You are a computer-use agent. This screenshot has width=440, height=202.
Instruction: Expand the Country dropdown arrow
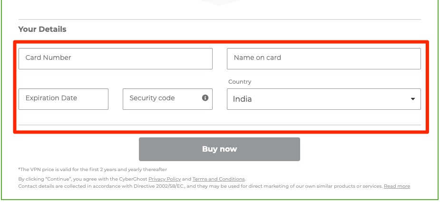(x=412, y=99)
